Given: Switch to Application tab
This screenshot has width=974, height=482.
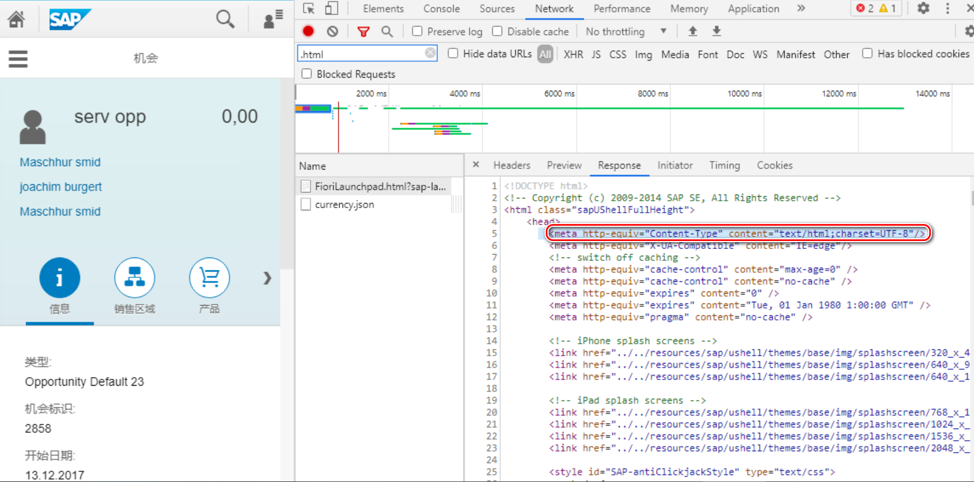Looking at the screenshot, I should coord(753,9).
